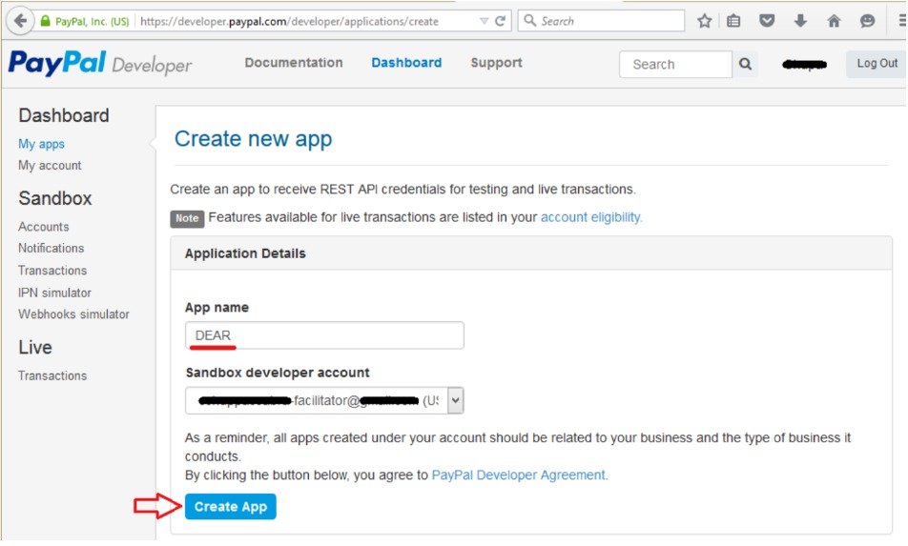Click the PayPal site search magnifier button
Image resolution: width=908 pixels, height=546 pixels.
[746, 64]
